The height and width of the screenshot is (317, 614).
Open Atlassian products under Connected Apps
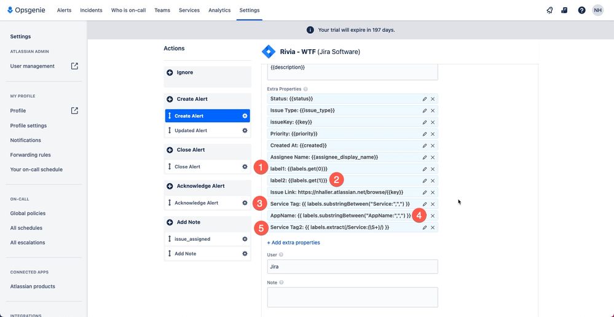[x=33, y=286]
